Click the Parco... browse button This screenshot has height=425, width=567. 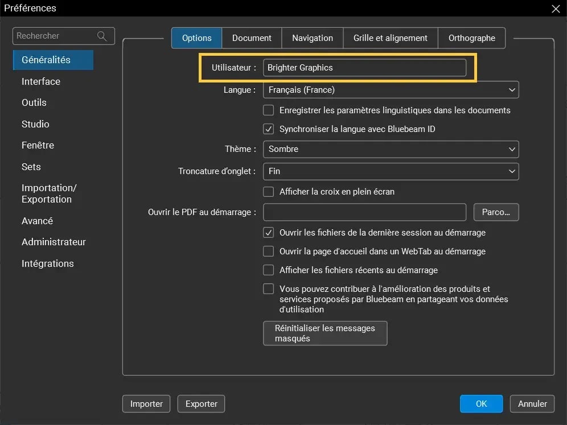click(x=496, y=212)
